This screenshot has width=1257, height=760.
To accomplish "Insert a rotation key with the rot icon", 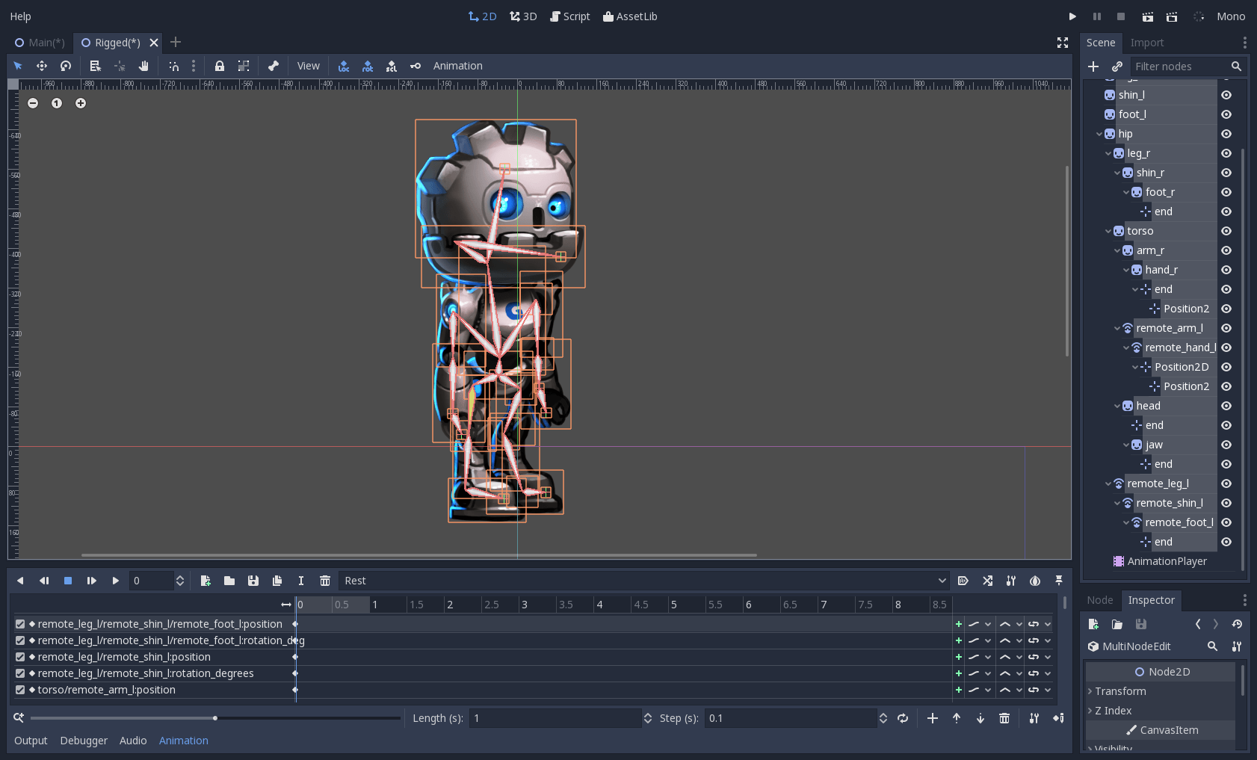I will coord(368,66).
